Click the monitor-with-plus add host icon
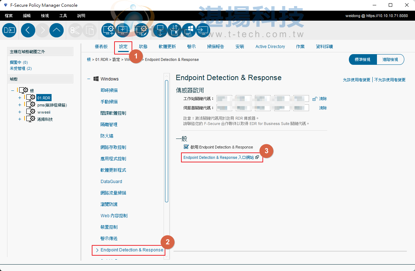This screenshot has height=271, width=415. [123, 30]
